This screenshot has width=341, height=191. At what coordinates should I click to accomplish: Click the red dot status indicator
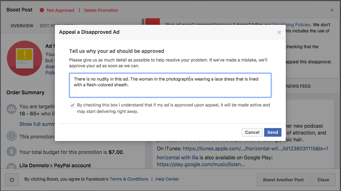42,10
